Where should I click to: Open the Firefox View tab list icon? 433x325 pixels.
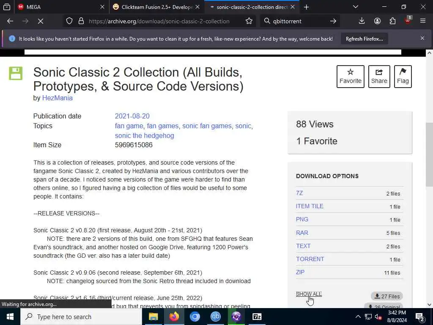[7, 7]
